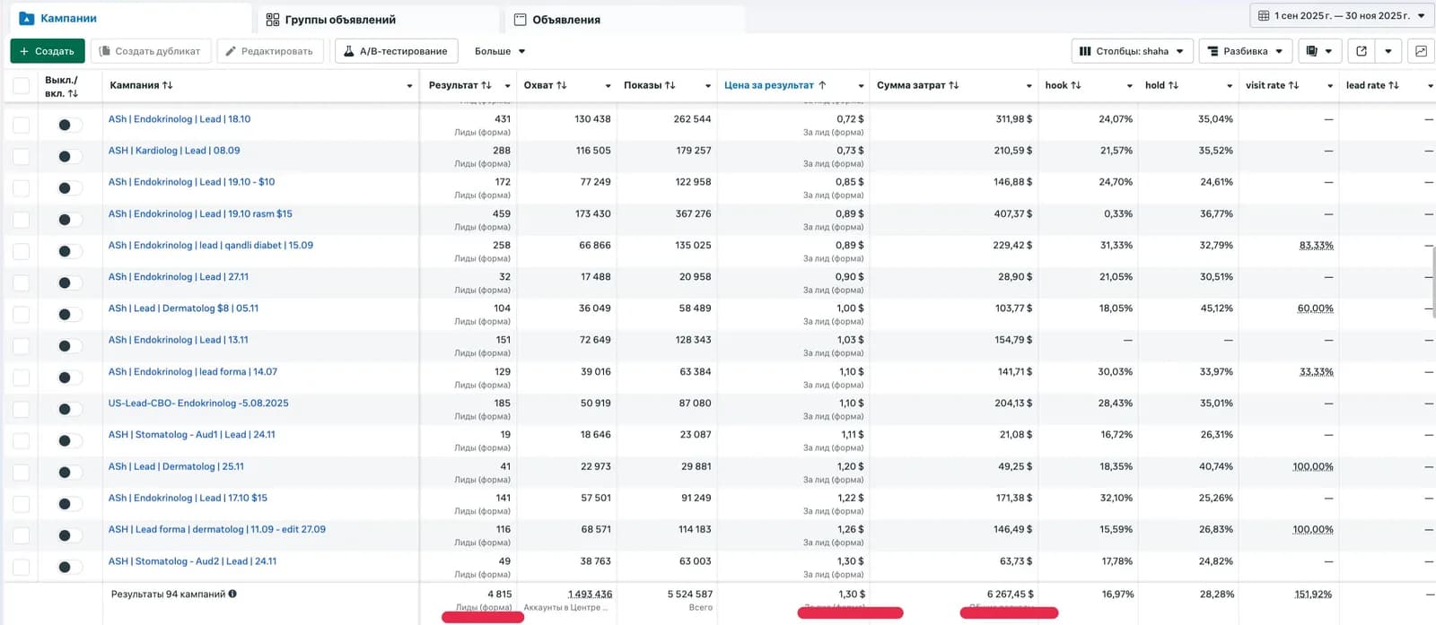Screen dimensions: 1436x625
Task: Open campaign ASh | Endokrinolog | Lead | 19.10 rasm $15
Action: pos(200,213)
